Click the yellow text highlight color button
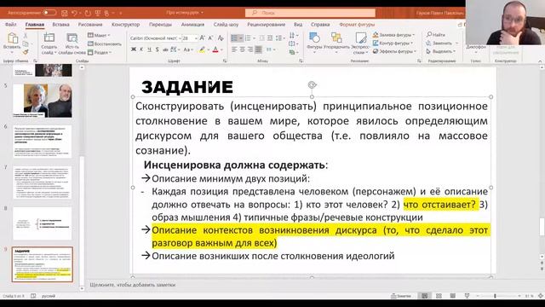545x307 pixels. coord(202,49)
